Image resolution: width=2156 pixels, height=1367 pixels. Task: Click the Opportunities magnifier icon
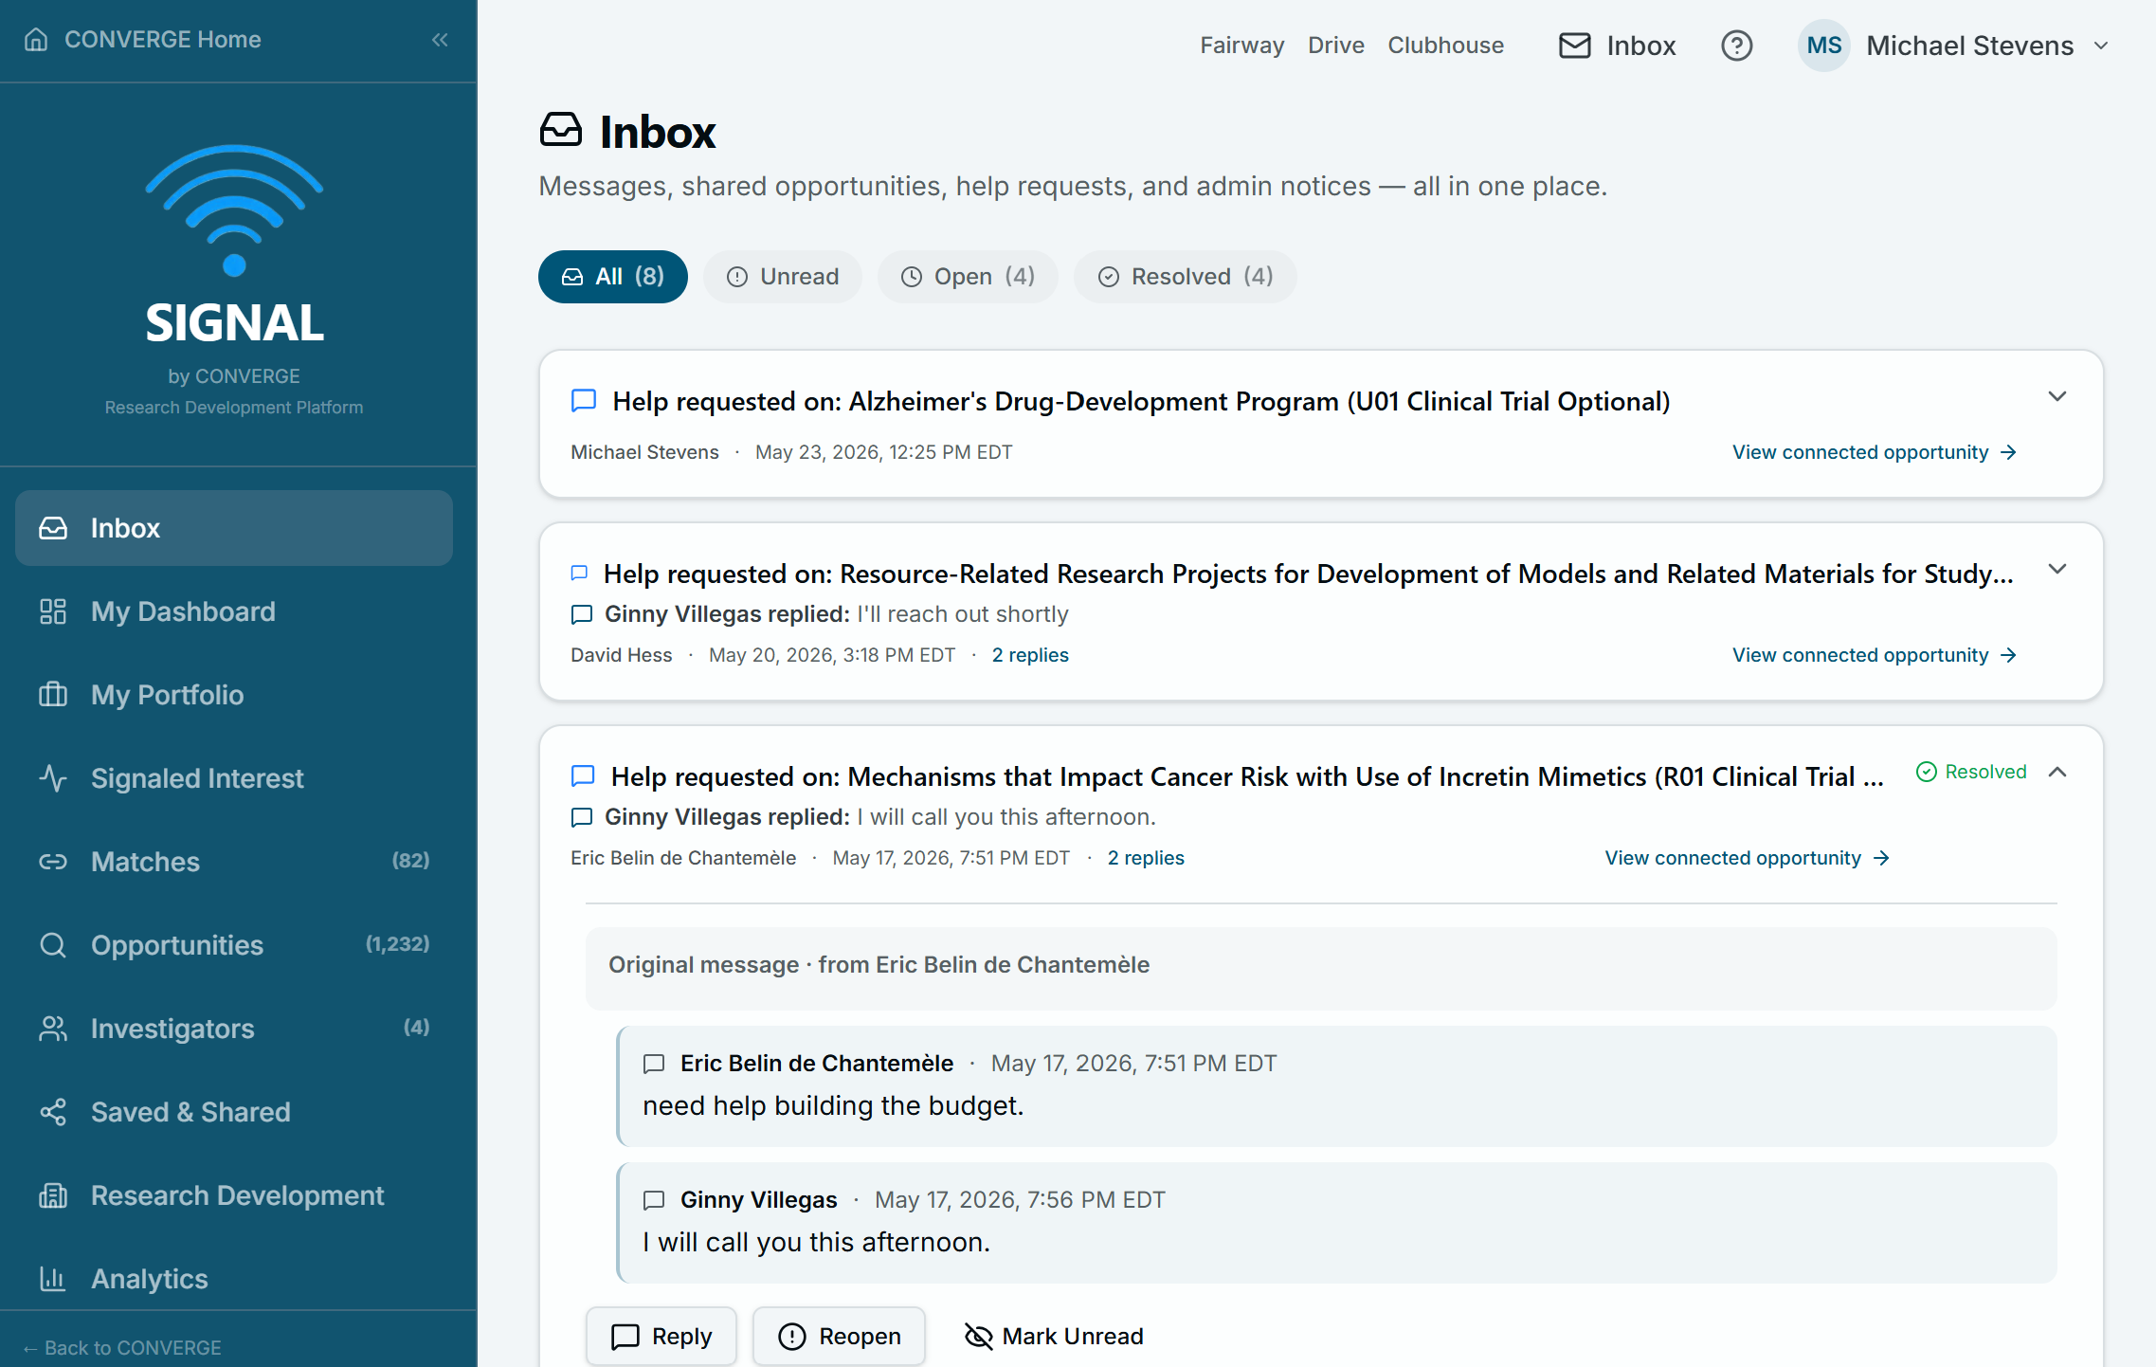(x=53, y=945)
